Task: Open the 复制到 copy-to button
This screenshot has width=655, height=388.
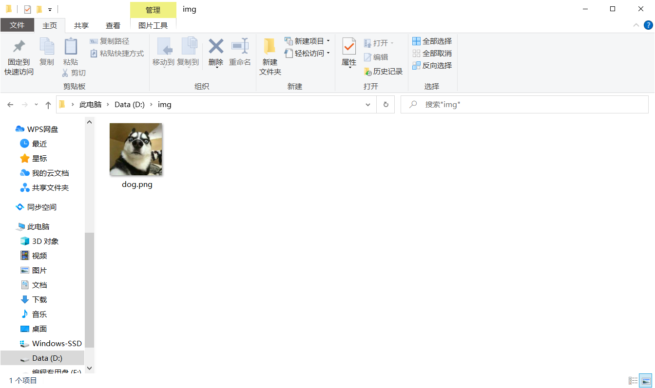Action: click(188, 52)
